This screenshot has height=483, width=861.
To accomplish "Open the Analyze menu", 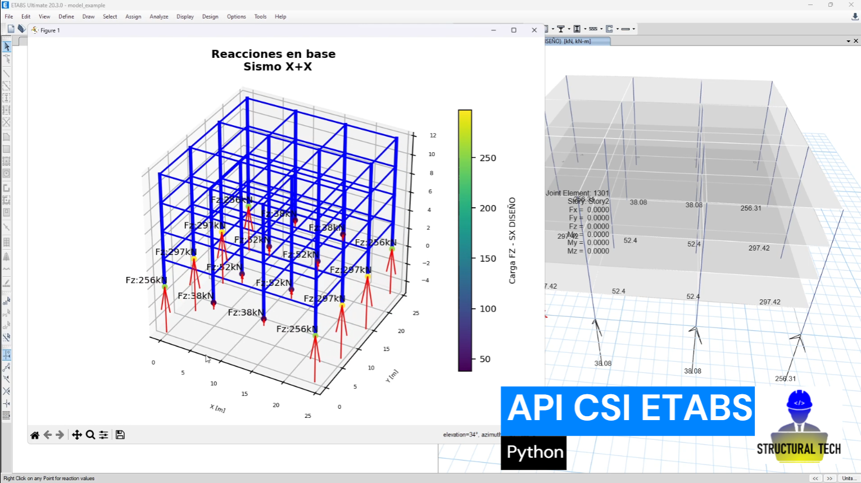I will 158,16.
